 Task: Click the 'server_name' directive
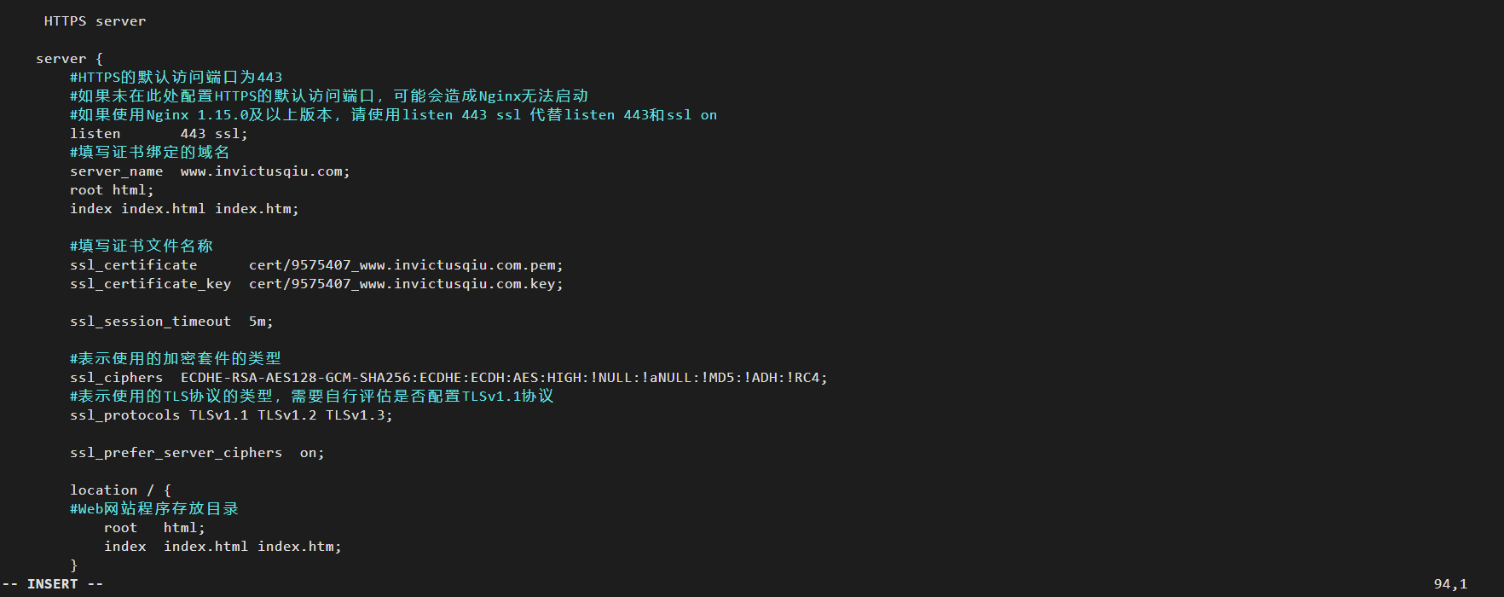point(116,171)
